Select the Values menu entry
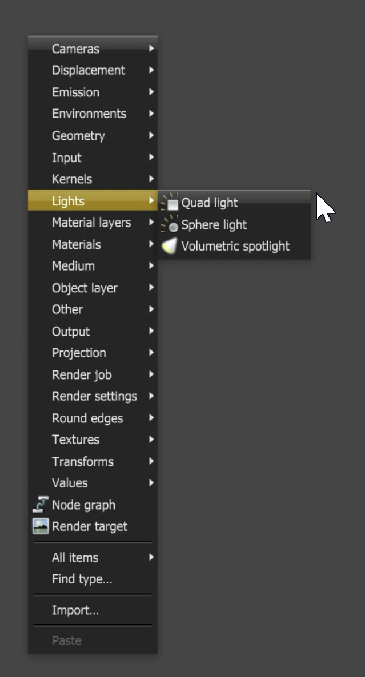This screenshot has width=365, height=677. point(70,483)
